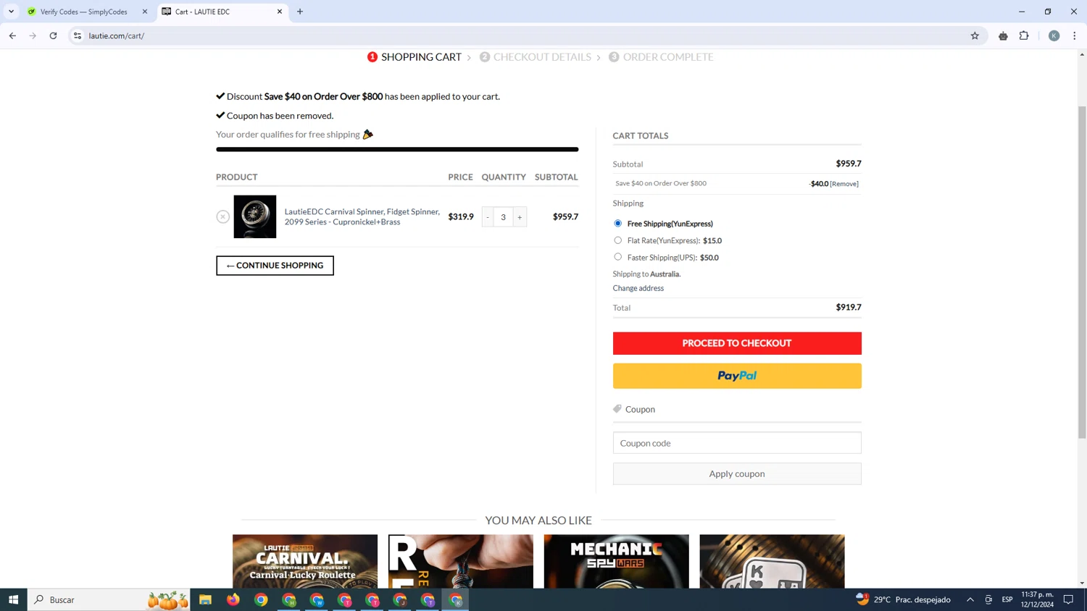Open the weather widget 29°C
1087x611 pixels.
903,599
